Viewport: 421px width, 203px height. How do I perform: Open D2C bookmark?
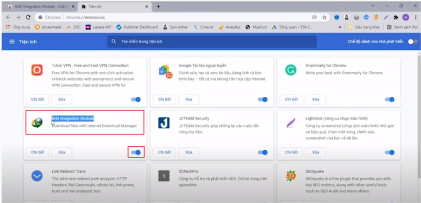pos(73,27)
